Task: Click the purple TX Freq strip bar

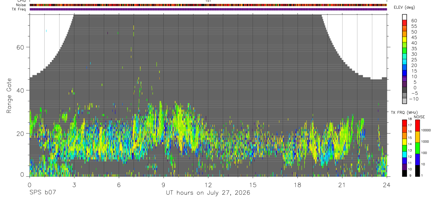Action: (208, 9)
